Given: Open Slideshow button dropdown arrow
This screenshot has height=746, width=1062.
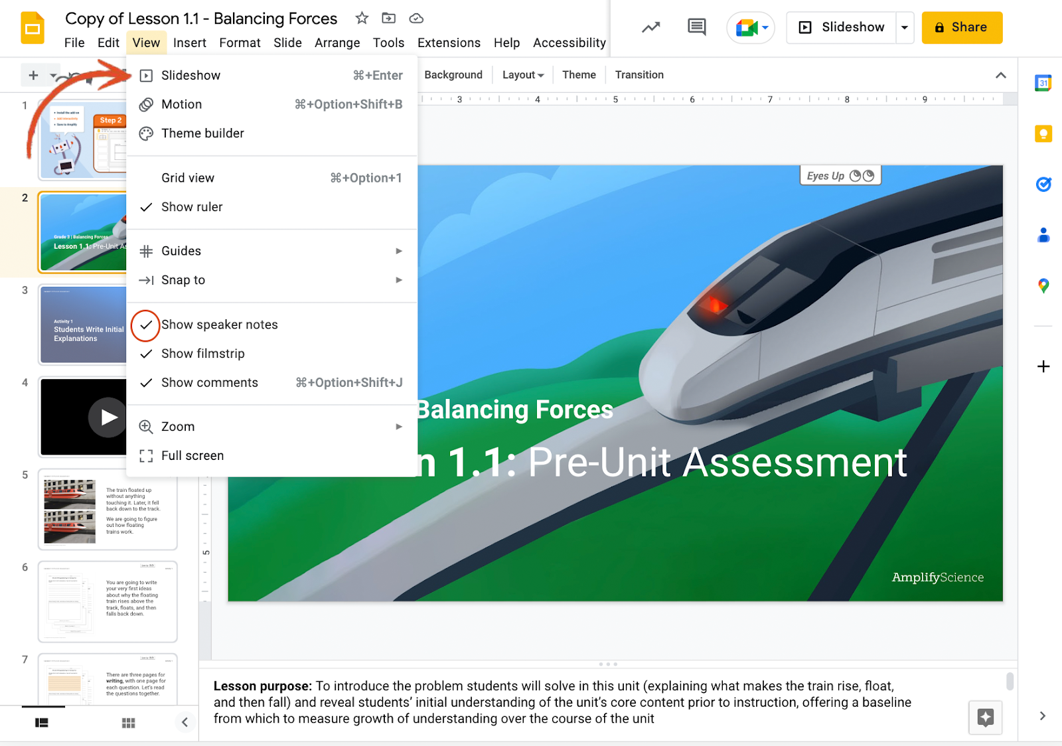Looking at the screenshot, I should [x=904, y=28].
